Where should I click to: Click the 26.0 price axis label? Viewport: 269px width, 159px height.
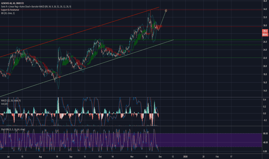(265, 42)
